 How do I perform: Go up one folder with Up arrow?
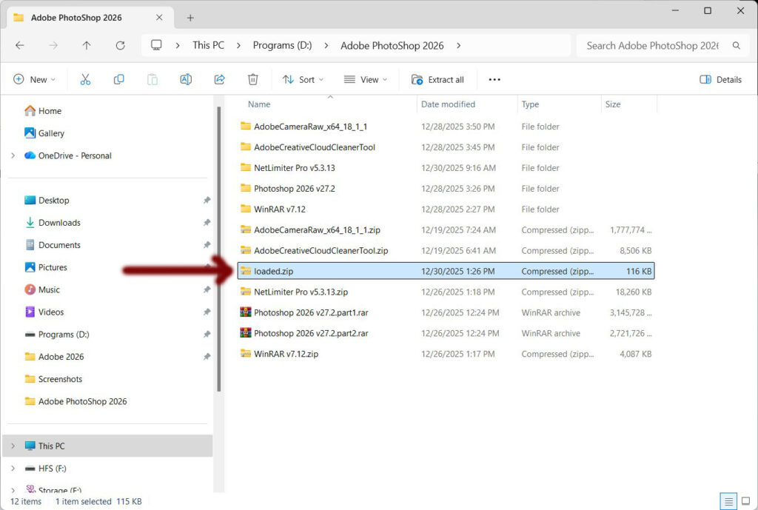click(x=87, y=45)
